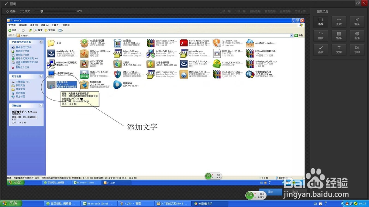
Task: Click QQ2013正式版 penguin icon on canvas
Action: (x=84, y=64)
